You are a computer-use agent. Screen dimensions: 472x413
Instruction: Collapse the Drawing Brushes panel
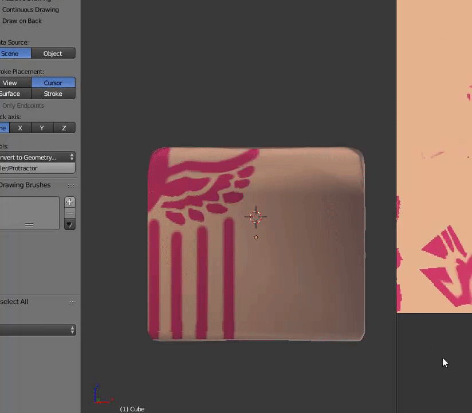point(25,185)
